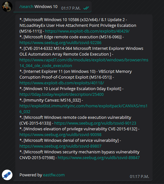Click 'Microsoft Edge remote code execution (MS16-096)' text
Screen dimensions: 164x184
[x=73, y=37]
